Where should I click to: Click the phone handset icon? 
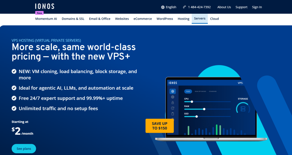pos(184,7)
